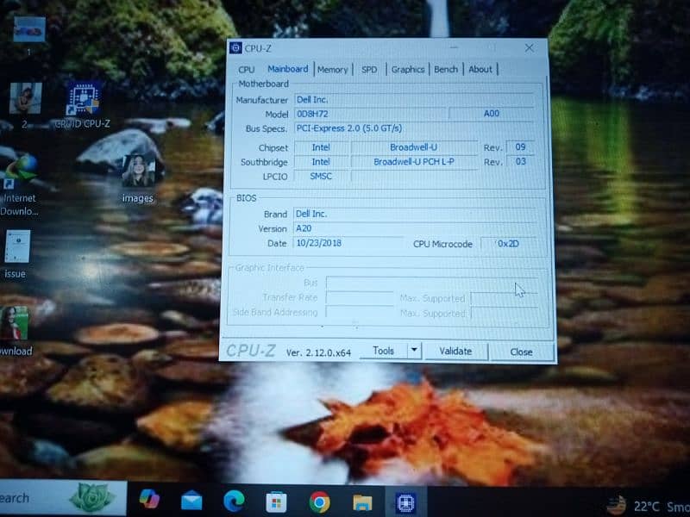
Task: Expand the Tools dropdown arrow
Action: pyautogui.click(x=413, y=351)
